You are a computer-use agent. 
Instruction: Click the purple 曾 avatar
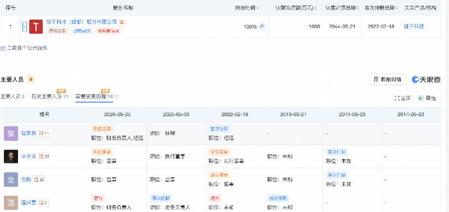coord(11,133)
